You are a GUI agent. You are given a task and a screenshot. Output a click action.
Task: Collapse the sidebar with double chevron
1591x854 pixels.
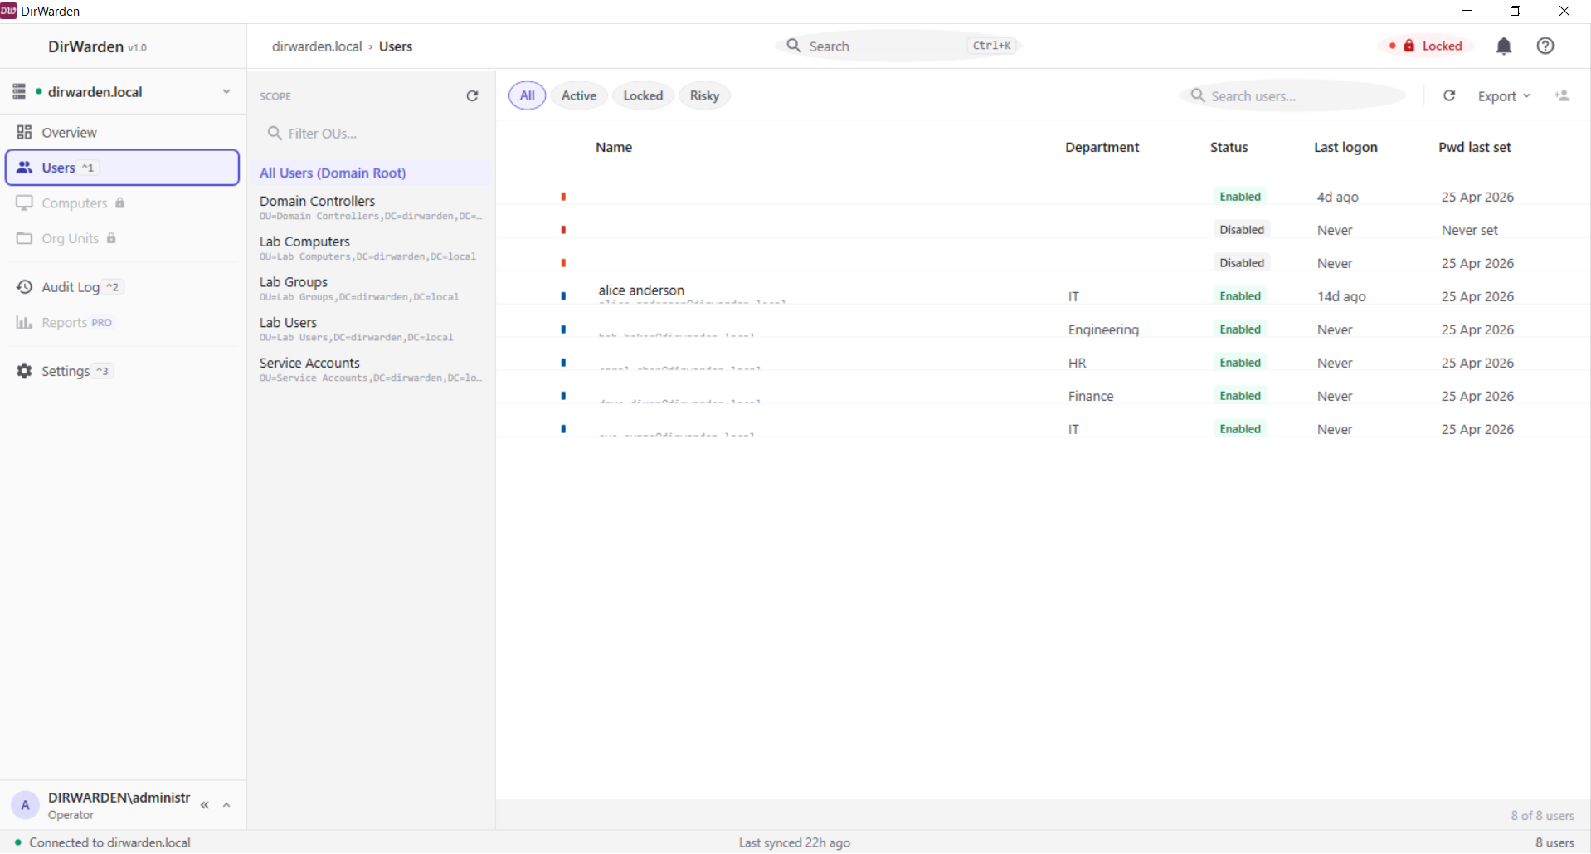[204, 805]
